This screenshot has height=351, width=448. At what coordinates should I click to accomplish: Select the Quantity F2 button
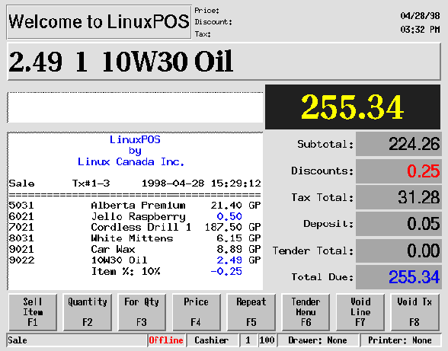click(88, 312)
